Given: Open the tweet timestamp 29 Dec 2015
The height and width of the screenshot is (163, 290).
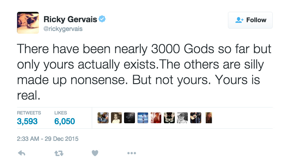Looking at the screenshot, I should [x=48, y=139].
